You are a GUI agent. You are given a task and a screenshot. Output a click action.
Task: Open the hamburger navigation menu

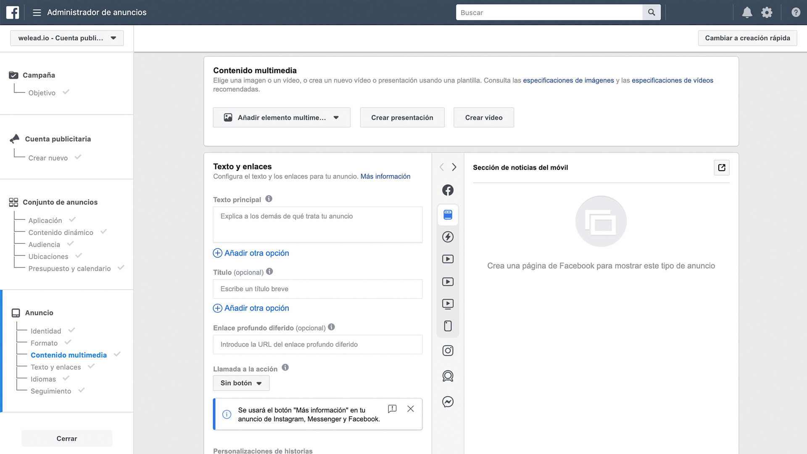tap(37, 13)
